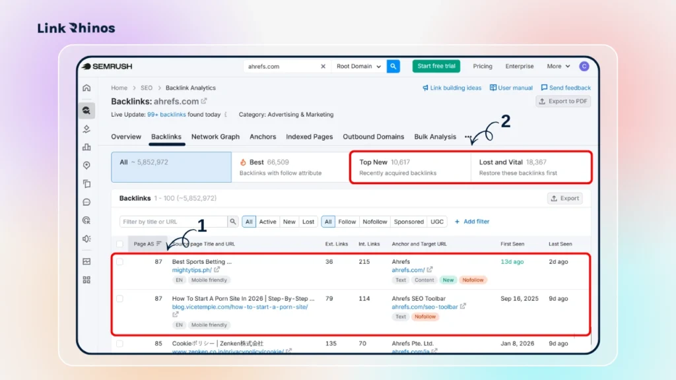The image size is (676, 380).
Task: Select the mightytips.ph row checkbox
Action: [x=120, y=261]
